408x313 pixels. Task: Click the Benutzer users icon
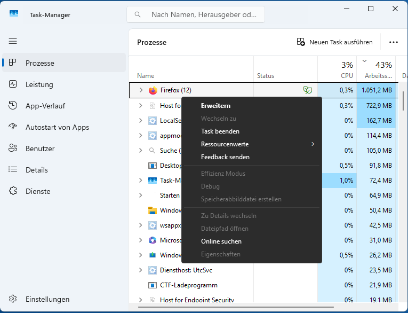(13, 148)
